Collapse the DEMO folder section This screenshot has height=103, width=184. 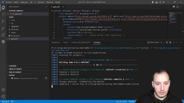(28, 17)
